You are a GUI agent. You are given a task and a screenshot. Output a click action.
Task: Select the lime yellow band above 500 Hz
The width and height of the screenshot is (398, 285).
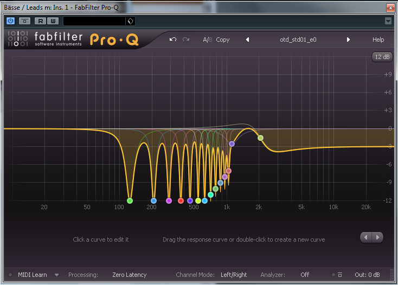pos(198,201)
